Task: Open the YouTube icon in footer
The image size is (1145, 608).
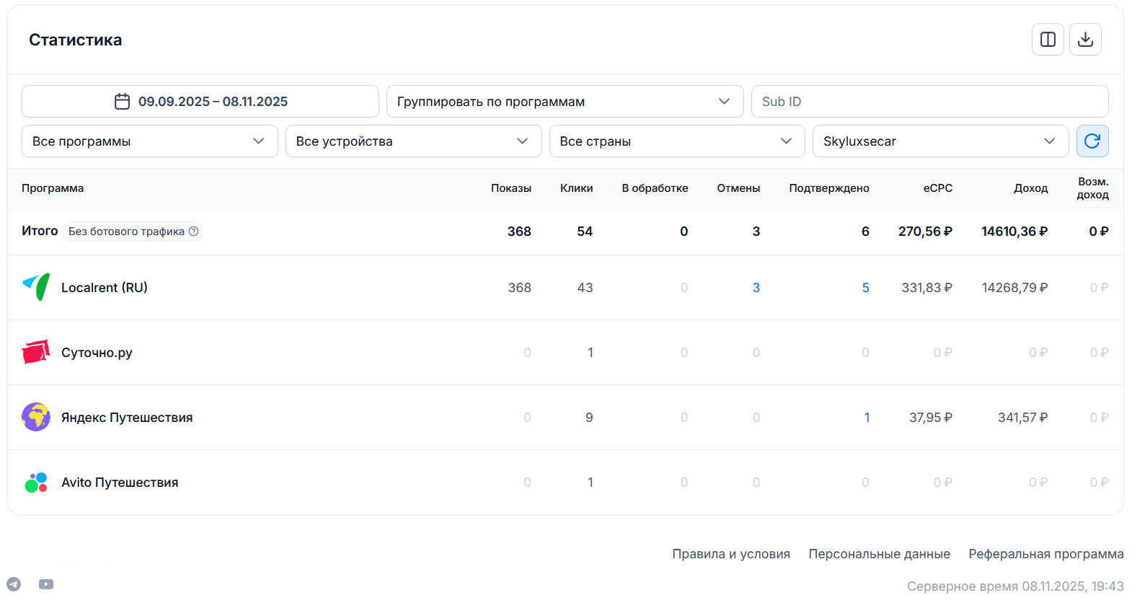Action: coord(46,584)
